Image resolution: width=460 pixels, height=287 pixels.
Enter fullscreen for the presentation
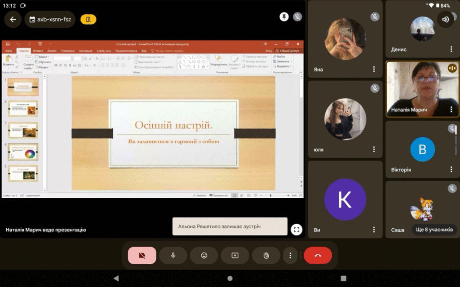296,230
